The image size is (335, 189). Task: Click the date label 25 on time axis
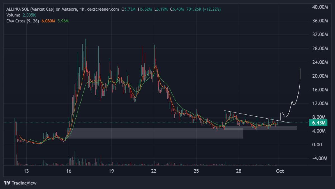[x=196, y=171]
